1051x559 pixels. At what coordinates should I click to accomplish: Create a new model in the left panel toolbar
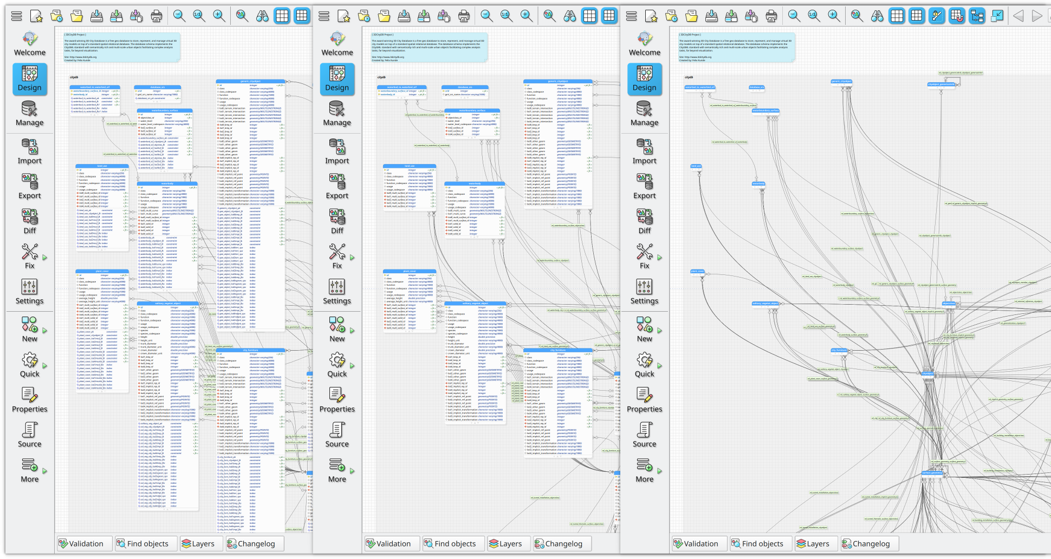pyautogui.click(x=36, y=16)
